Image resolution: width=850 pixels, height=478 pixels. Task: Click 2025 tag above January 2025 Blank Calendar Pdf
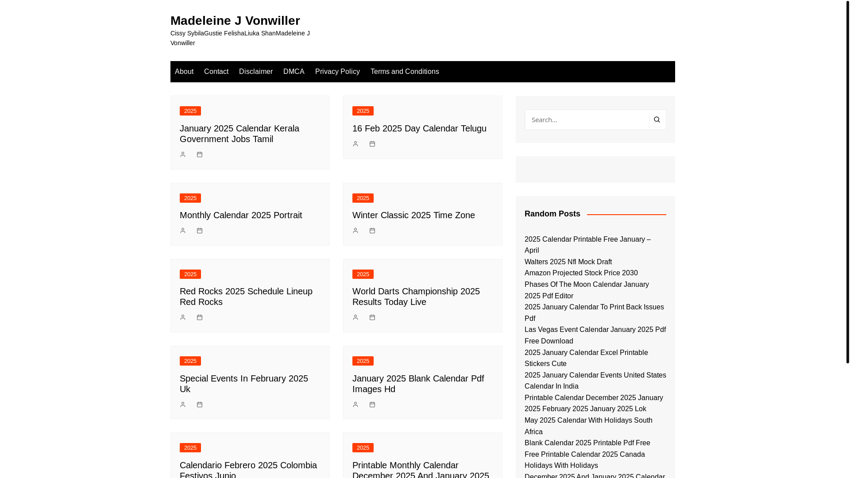click(x=363, y=361)
